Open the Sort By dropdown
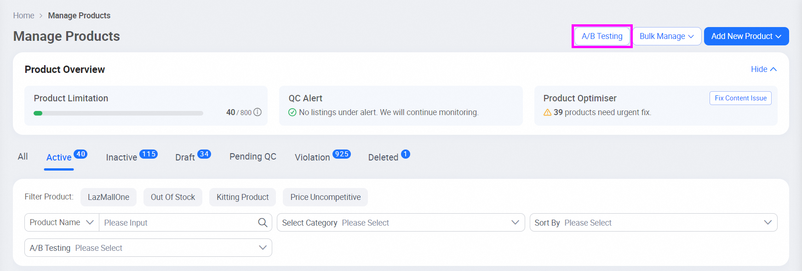Viewport: 802px width, 271px height. click(x=652, y=222)
